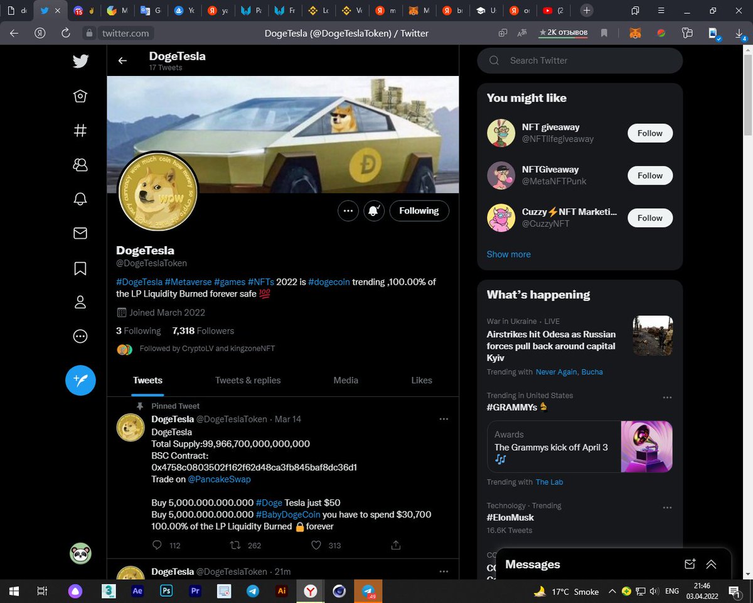Open Explore hashtag icon in sidebar
The width and height of the screenshot is (753, 603).
point(80,131)
